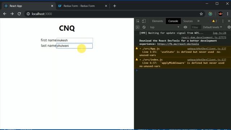The height and width of the screenshot is (130, 231).
Task: Click the first name input field
Action: pyautogui.click(x=75, y=40)
